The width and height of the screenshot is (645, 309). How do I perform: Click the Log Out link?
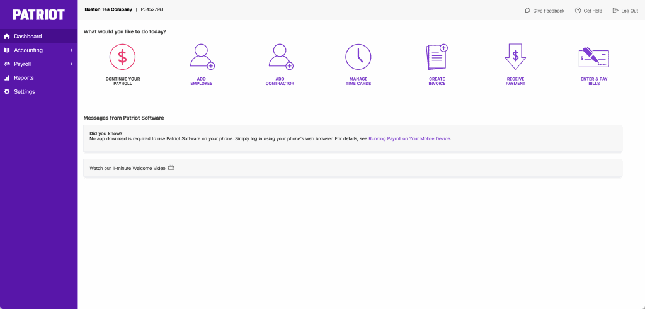coord(625,11)
